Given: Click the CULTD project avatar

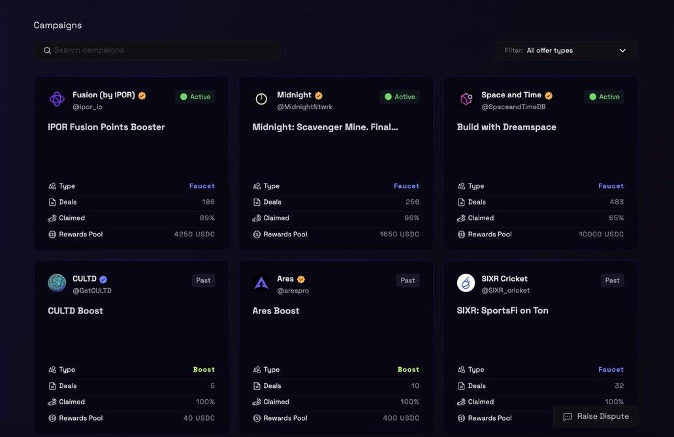Looking at the screenshot, I should point(57,283).
